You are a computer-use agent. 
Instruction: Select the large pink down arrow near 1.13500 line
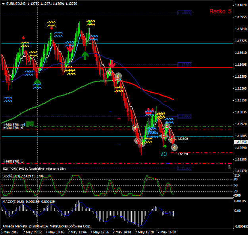pos(112,64)
